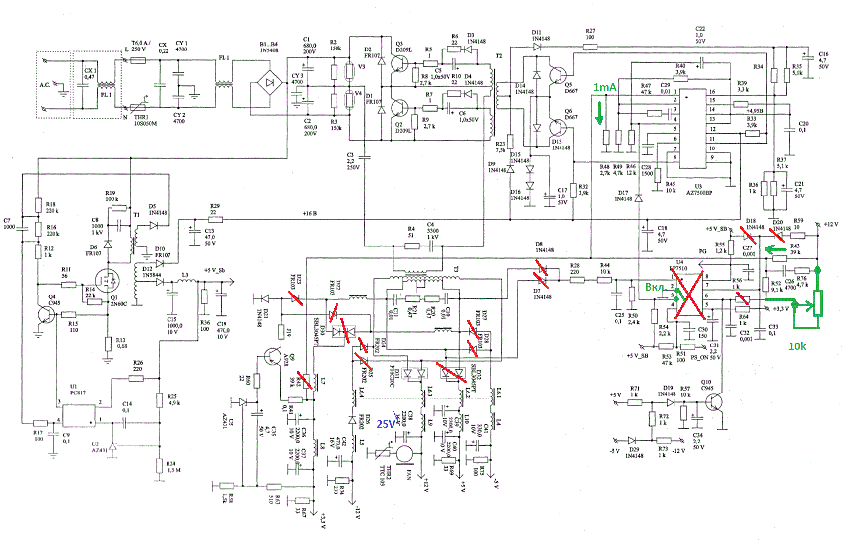Select the "2N60C" transistor label of Q1
Viewport: 842px width, 541px height.
click(119, 304)
